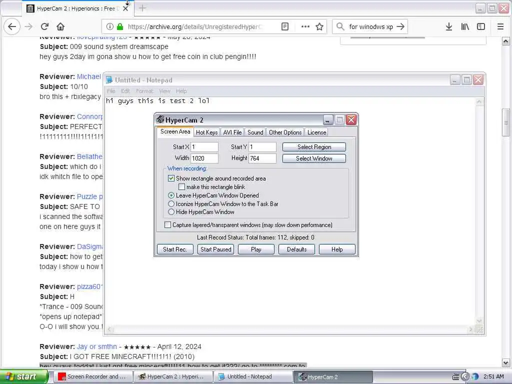
Task: Click the Firefox forward arrow button
Action: (28, 26)
